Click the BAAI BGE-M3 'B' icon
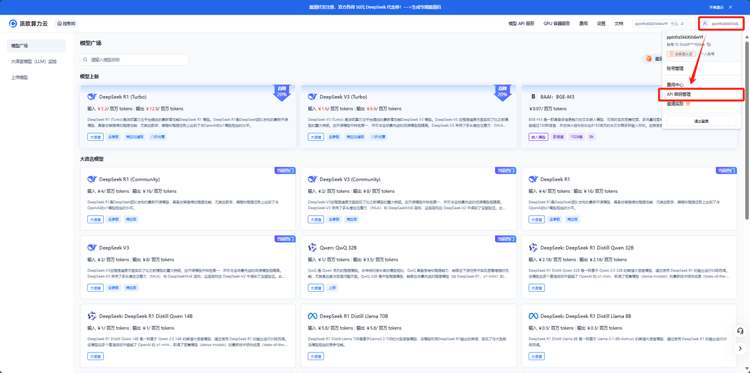 [x=533, y=96]
